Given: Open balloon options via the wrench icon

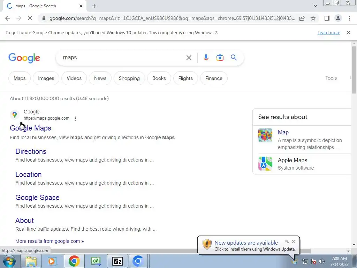Looking at the screenshot, I should 287,241.
